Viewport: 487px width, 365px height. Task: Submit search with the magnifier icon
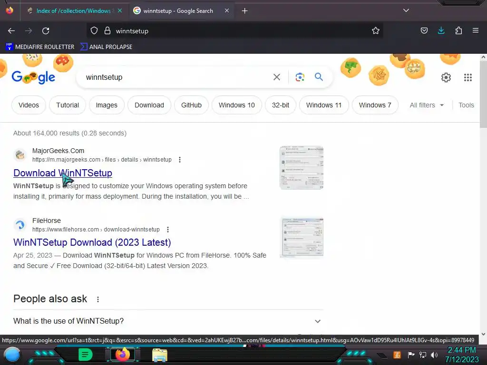point(319,77)
